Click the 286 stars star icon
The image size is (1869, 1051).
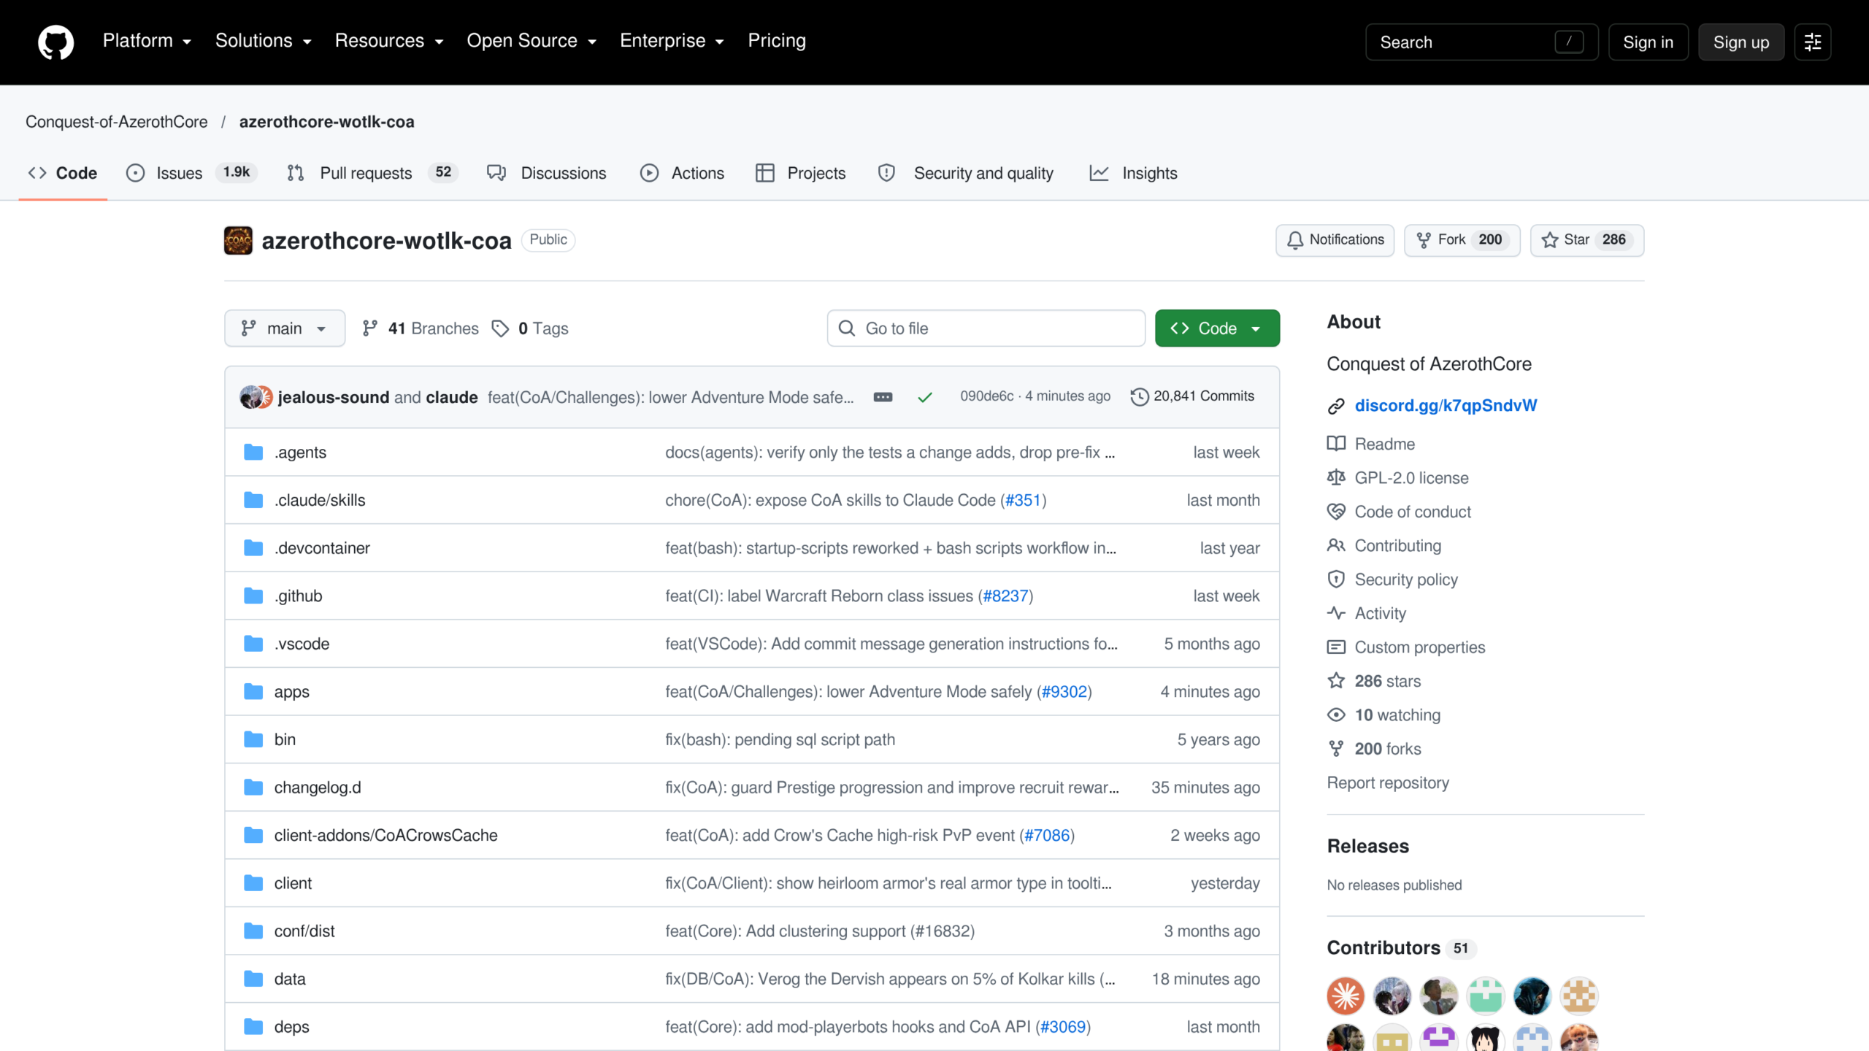1336,681
